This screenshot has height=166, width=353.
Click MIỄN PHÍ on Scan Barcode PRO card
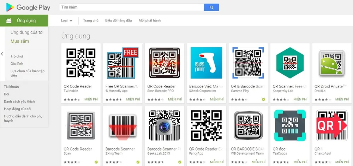tap(175, 99)
